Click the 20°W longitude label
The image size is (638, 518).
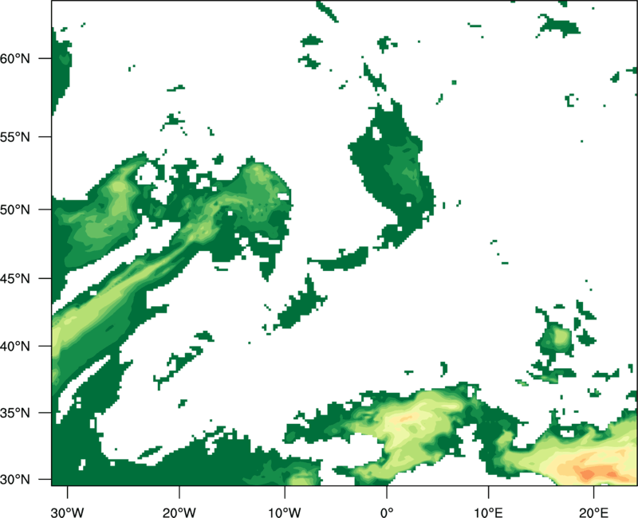[179, 512]
